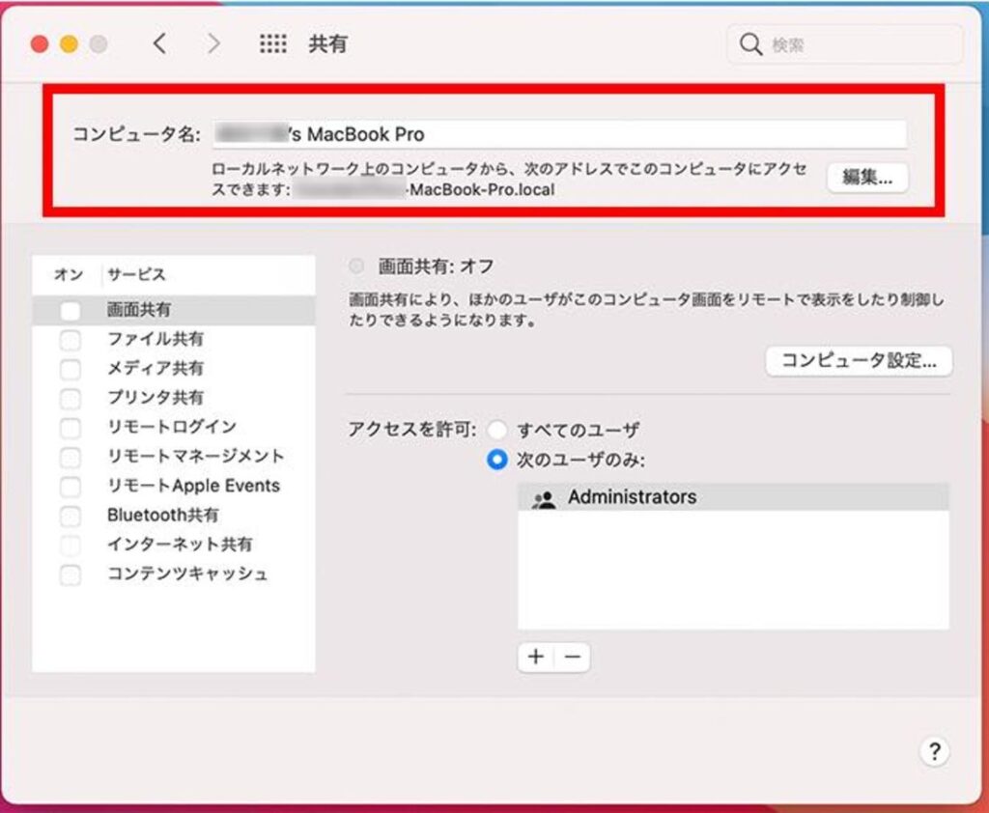Enable リモートログイン checkbox
The image size is (989, 813).
tap(70, 428)
